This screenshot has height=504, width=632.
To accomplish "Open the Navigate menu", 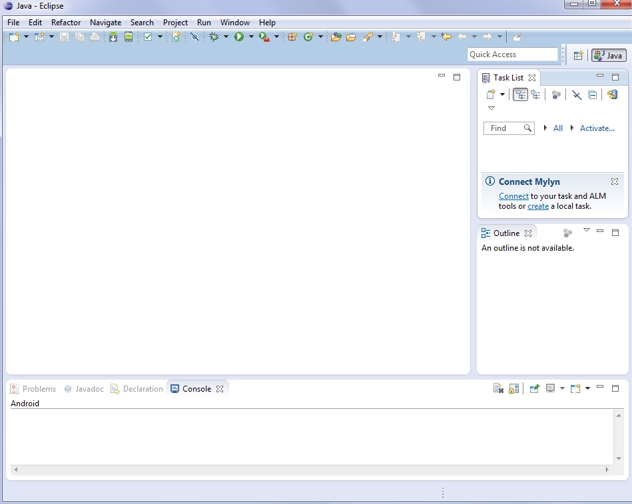I will [106, 23].
